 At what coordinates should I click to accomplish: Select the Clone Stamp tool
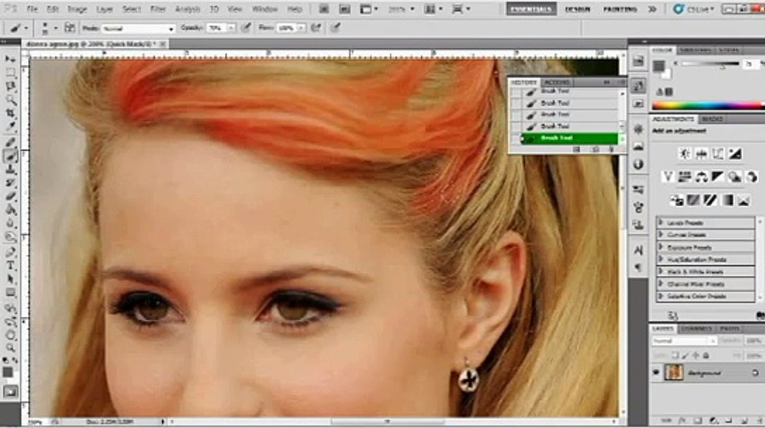click(x=10, y=170)
